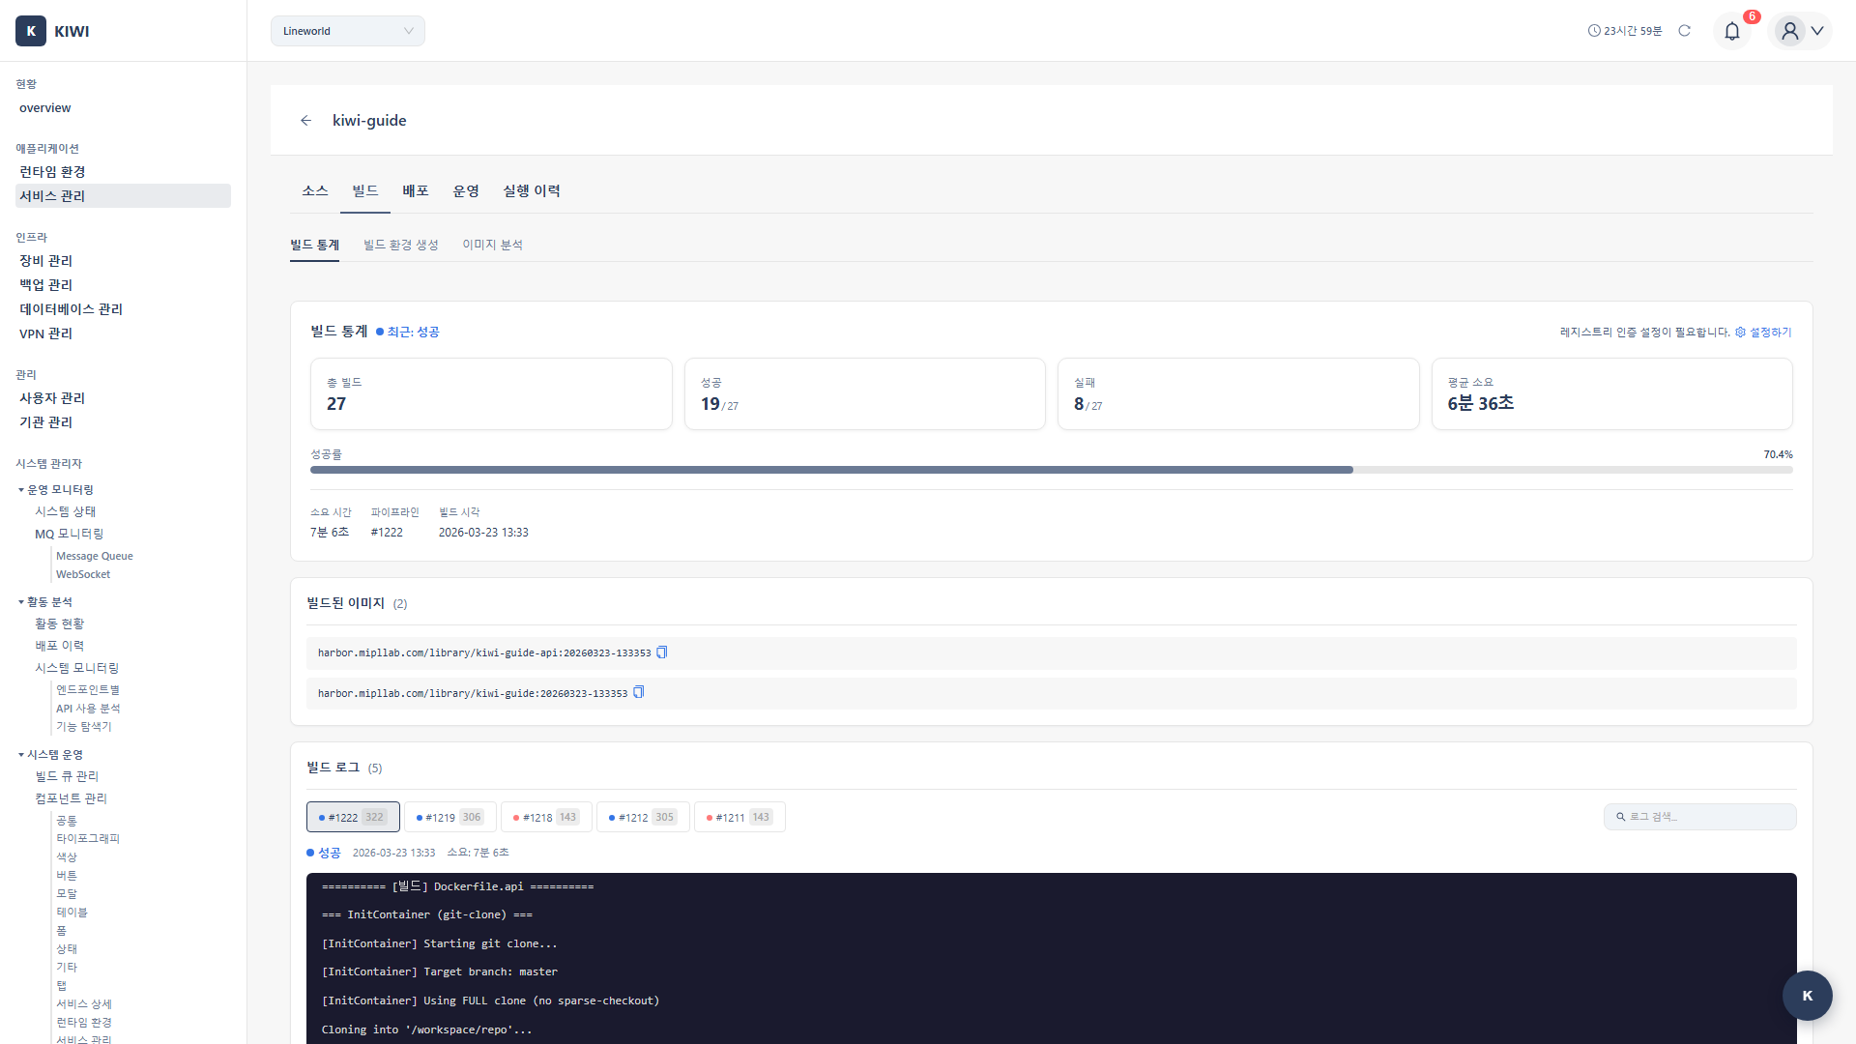Open 빌드 큐 관리 tree item
Image resolution: width=1856 pixels, height=1044 pixels.
(x=67, y=776)
